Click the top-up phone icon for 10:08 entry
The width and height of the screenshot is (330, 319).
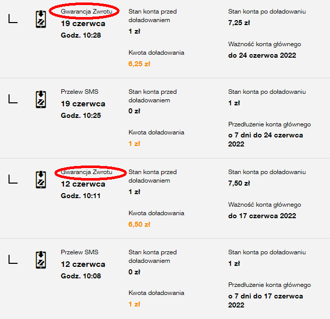point(40,260)
